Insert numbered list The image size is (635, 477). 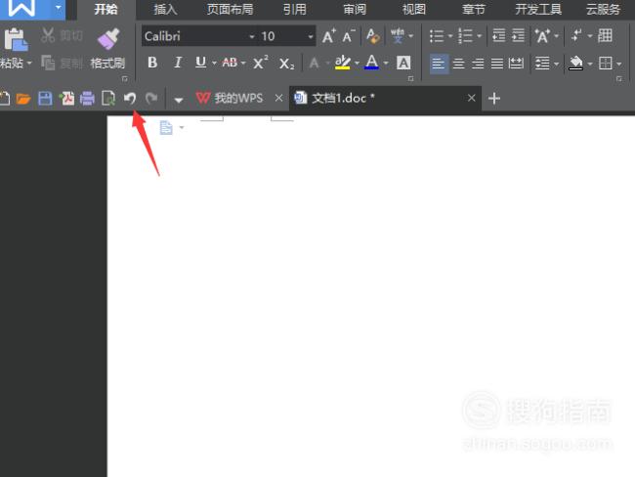[465, 36]
